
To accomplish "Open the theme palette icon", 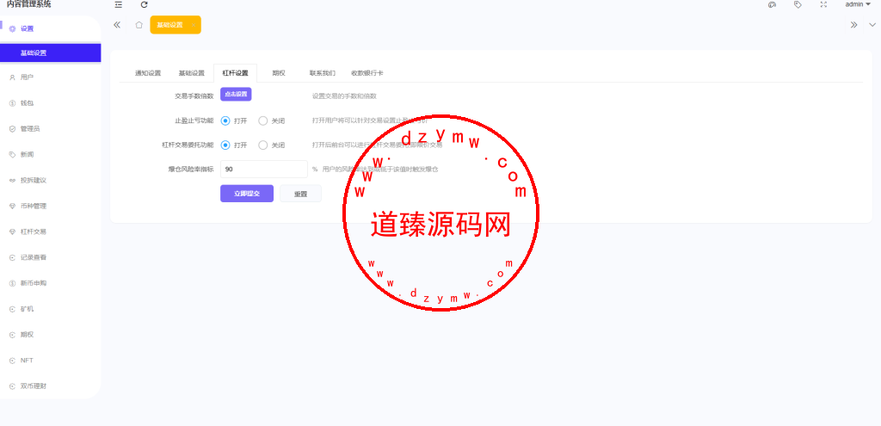I will [x=772, y=4].
